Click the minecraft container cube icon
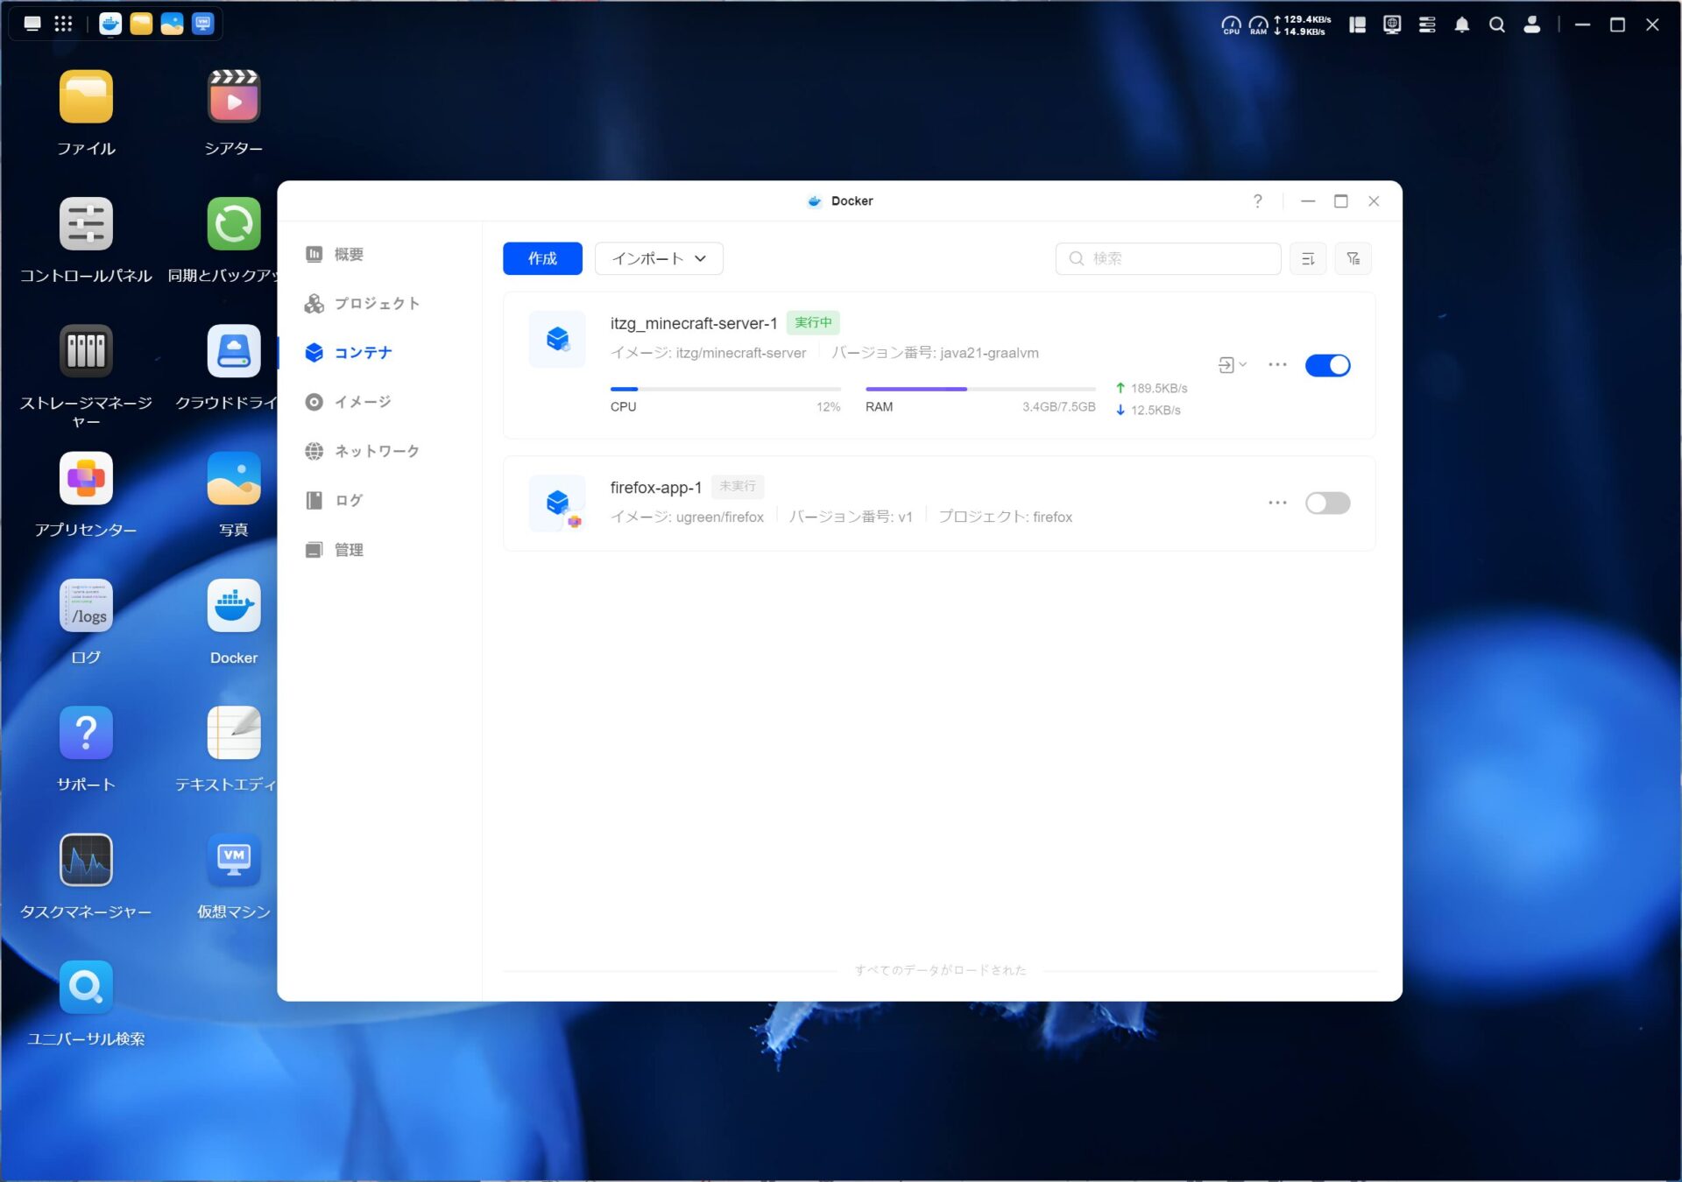The height and width of the screenshot is (1182, 1682). click(x=557, y=339)
